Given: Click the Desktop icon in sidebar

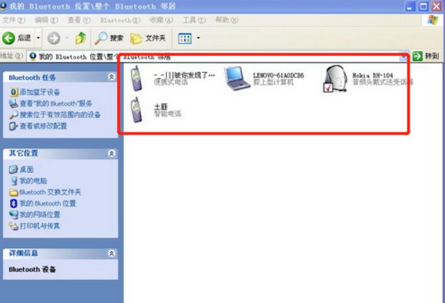Looking at the screenshot, I should [13, 169].
